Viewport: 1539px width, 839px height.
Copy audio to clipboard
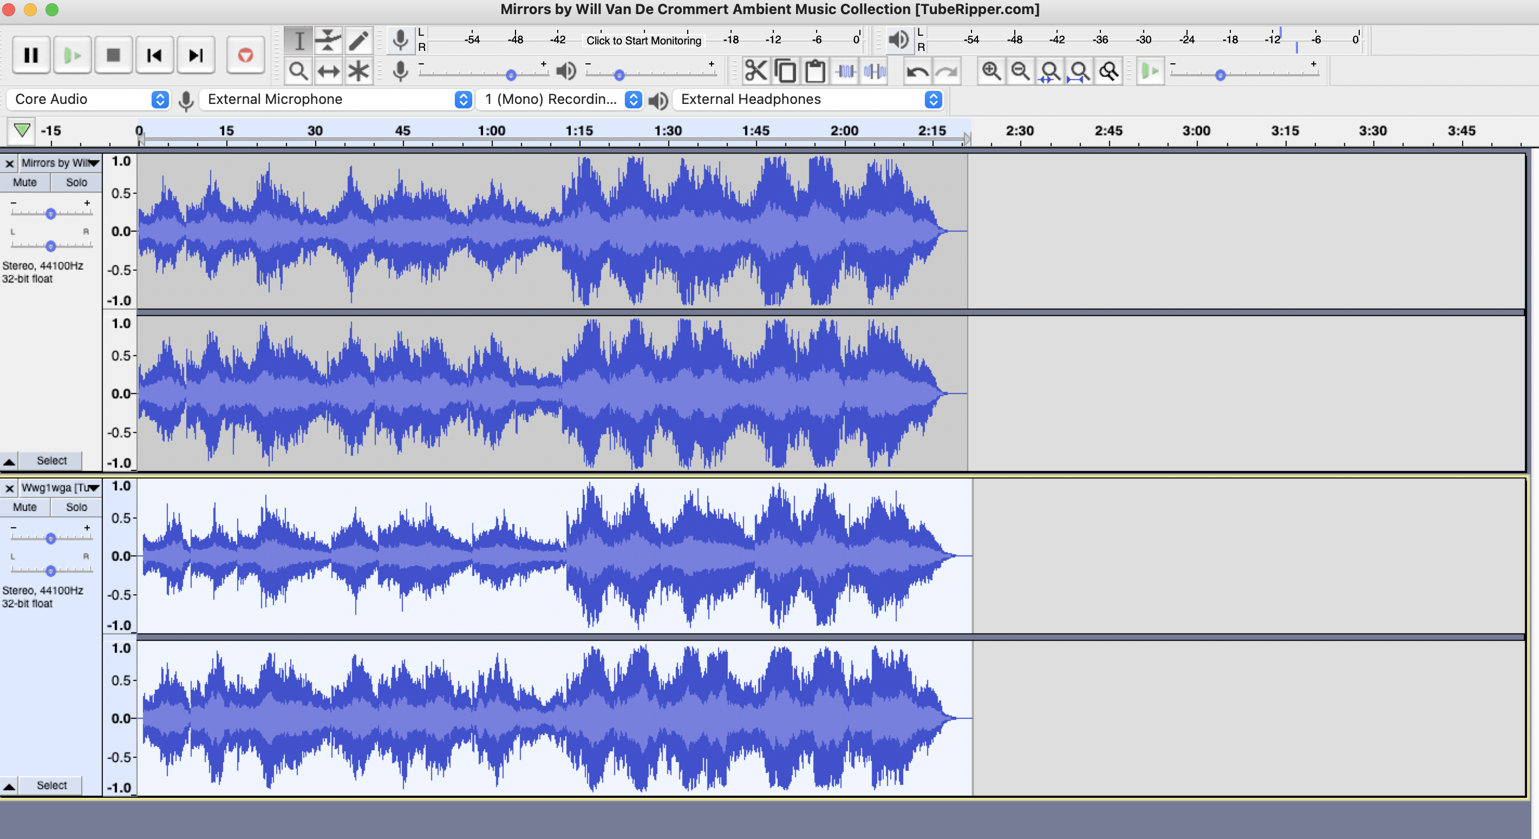point(785,70)
